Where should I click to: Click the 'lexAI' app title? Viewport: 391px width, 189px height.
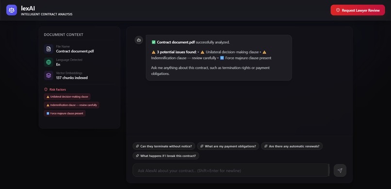tap(28, 8)
